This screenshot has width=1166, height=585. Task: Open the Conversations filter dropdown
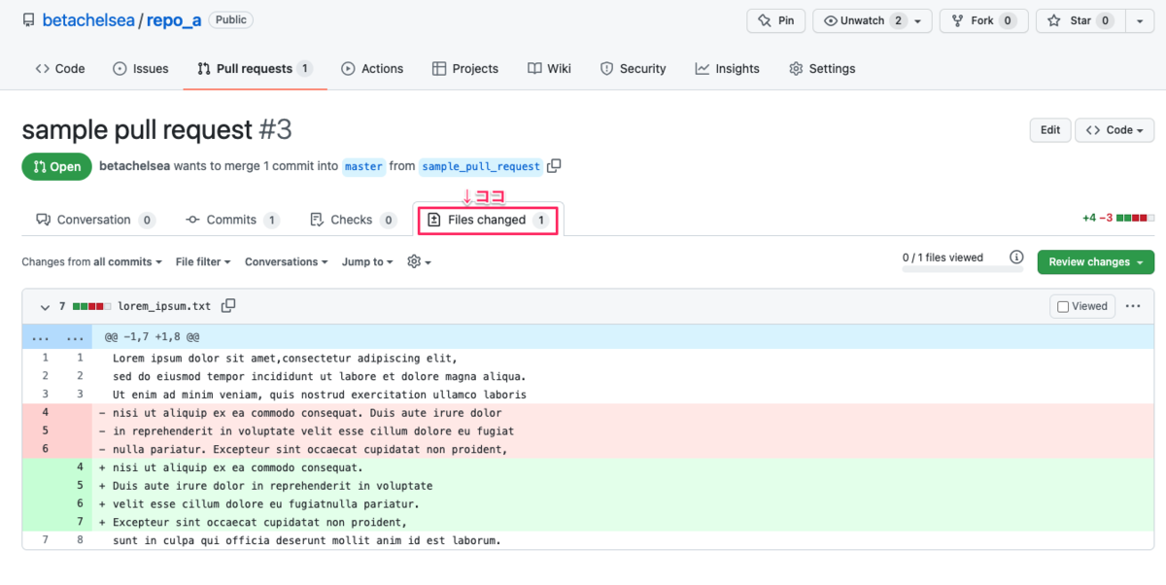286,262
